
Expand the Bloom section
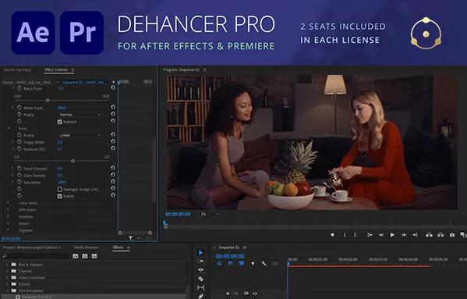(x=8, y=223)
